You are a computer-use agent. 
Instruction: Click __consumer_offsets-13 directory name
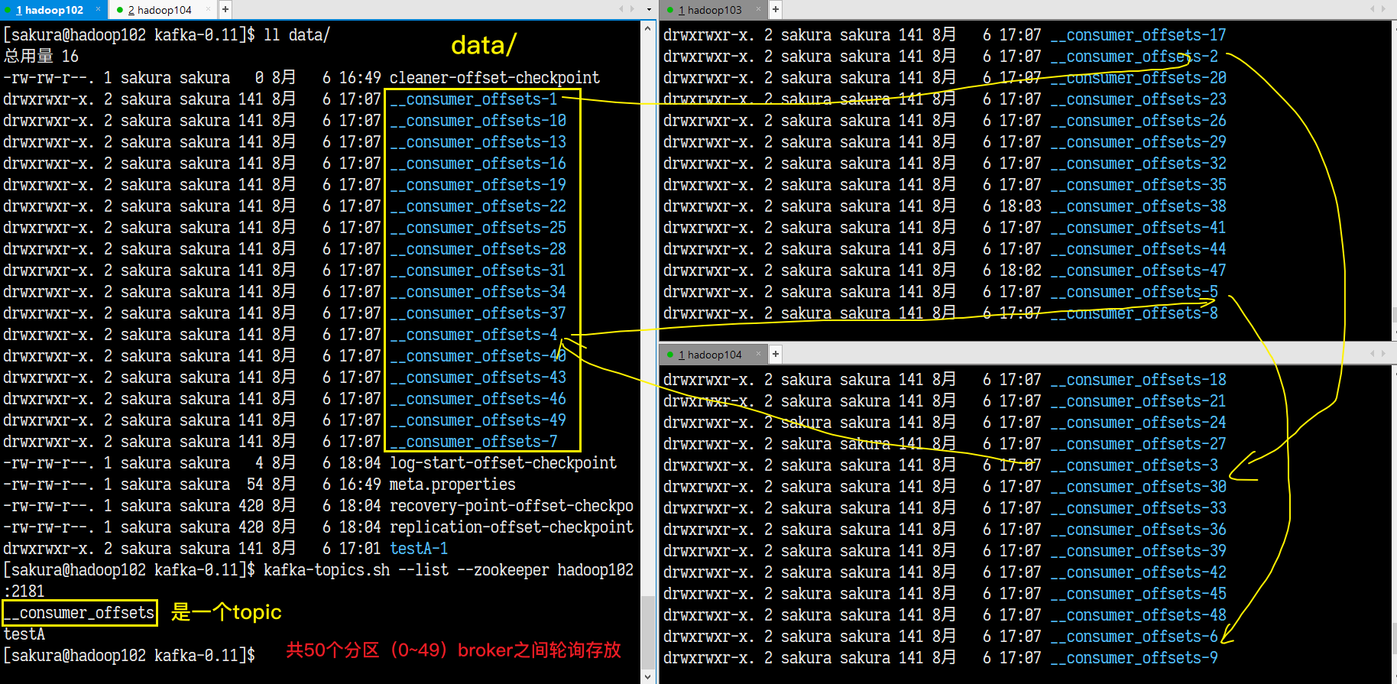[478, 142]
